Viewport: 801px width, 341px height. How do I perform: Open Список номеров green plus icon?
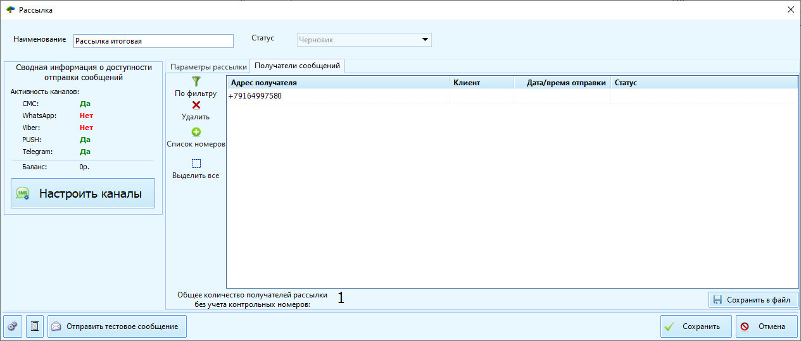click(196, 132)
